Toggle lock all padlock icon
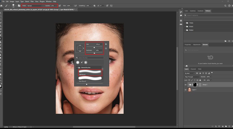233x129 pixels. pyautogui.click(x=200, y=80)
